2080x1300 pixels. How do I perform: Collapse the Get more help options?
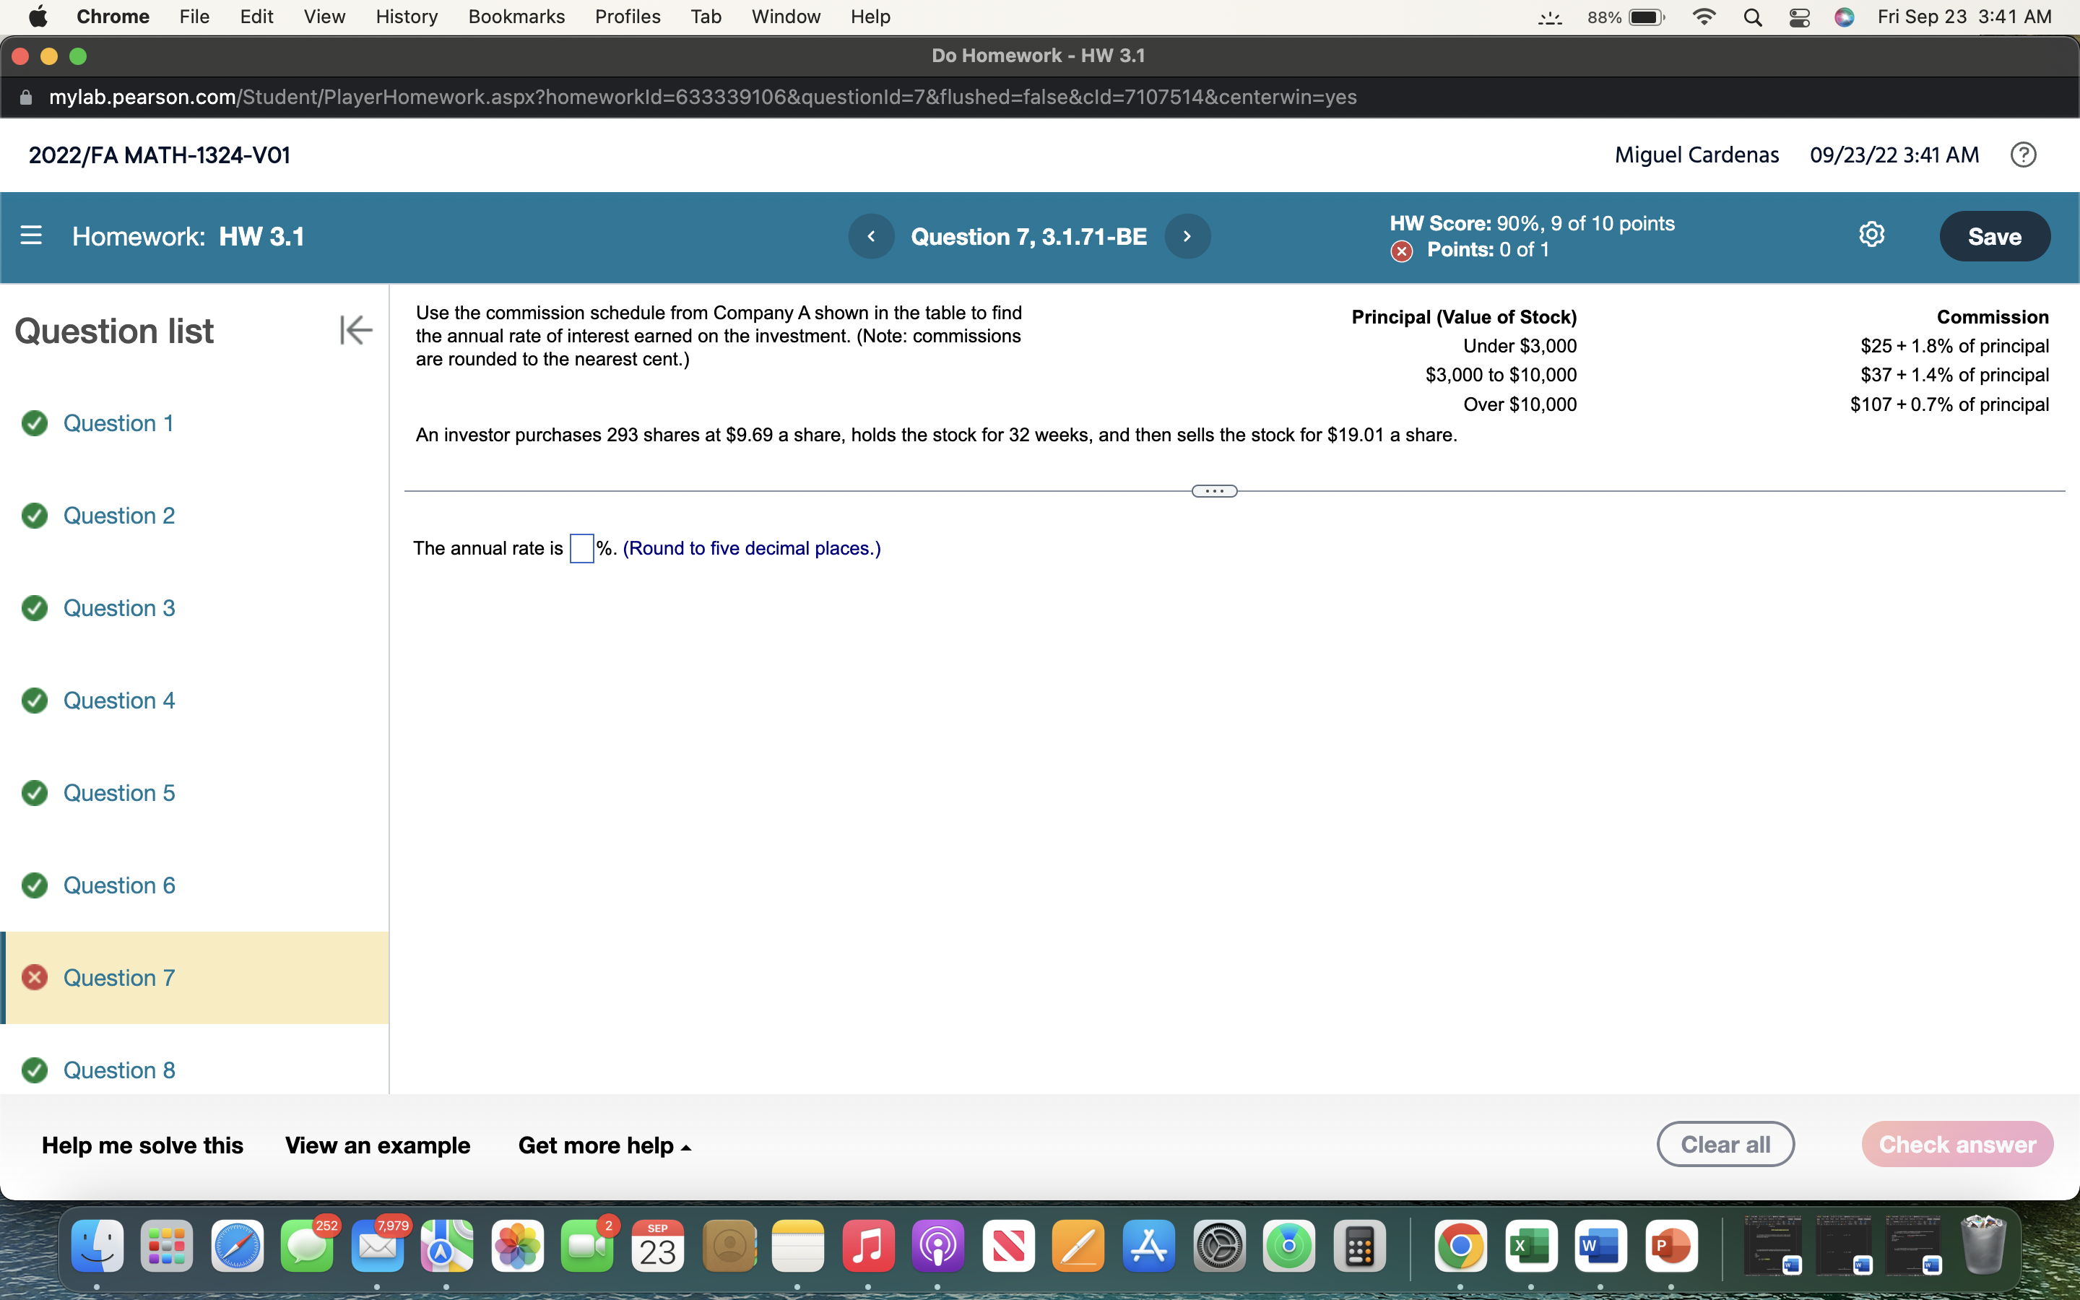604,1145
